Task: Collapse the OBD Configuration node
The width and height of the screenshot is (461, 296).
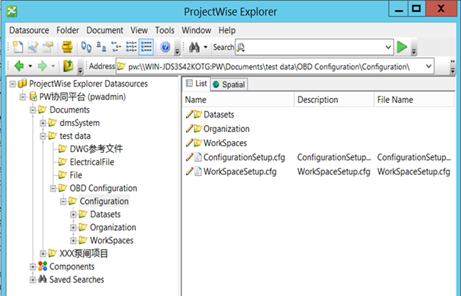Action: coord(53,189)
